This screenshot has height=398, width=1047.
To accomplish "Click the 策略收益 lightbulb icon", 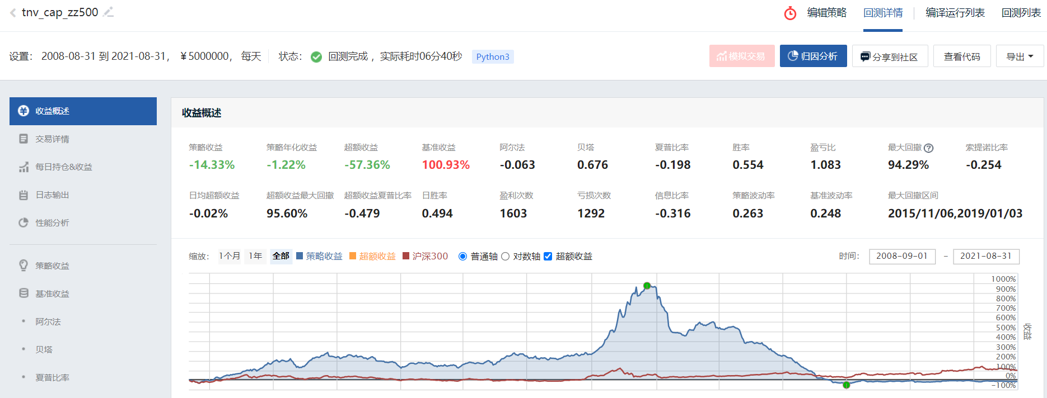I will 24,265.
